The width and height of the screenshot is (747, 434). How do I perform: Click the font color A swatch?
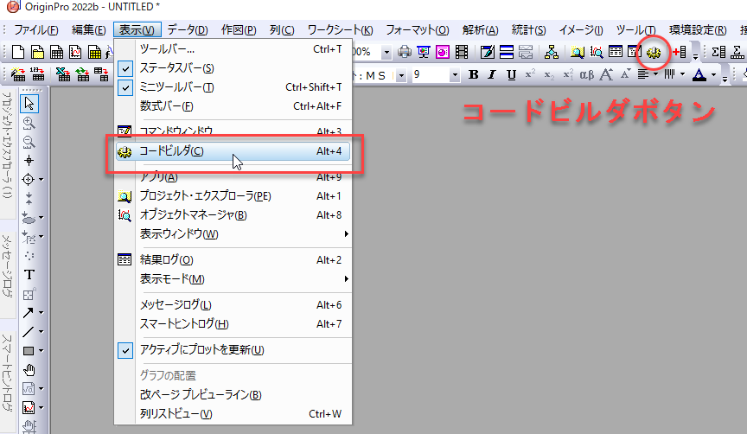click(x=699, y=75)
